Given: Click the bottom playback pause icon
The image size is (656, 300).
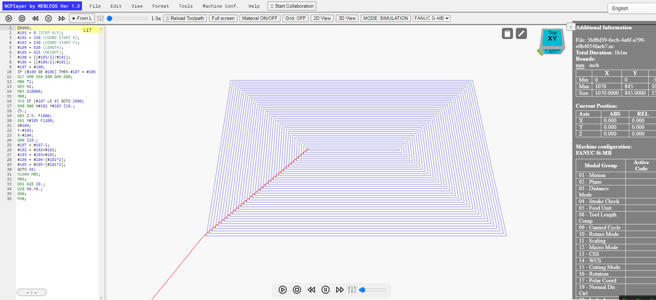Looking at the screenshot, I should [325, 290].
